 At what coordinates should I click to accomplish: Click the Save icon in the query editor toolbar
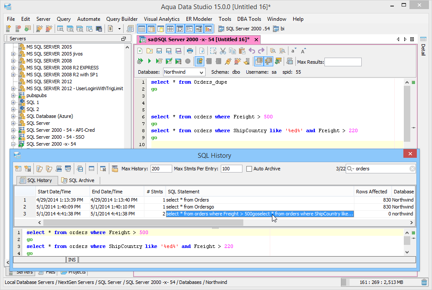159,51
